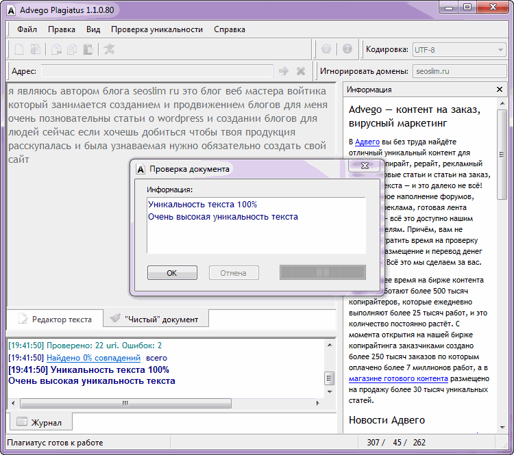
Task: Click the Copy toolbar icon
Action: [72, 49]
